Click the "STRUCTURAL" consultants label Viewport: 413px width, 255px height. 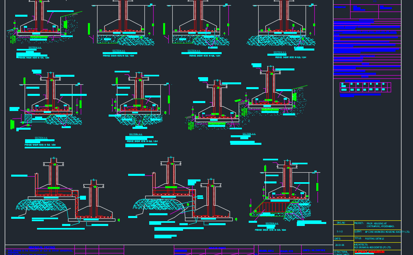point(341,252)
